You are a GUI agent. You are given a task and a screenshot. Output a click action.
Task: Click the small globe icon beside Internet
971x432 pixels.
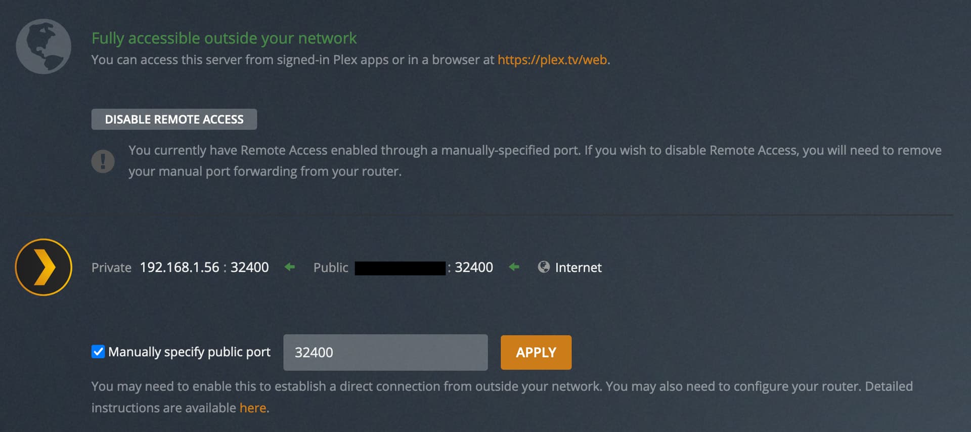[544, 267]
